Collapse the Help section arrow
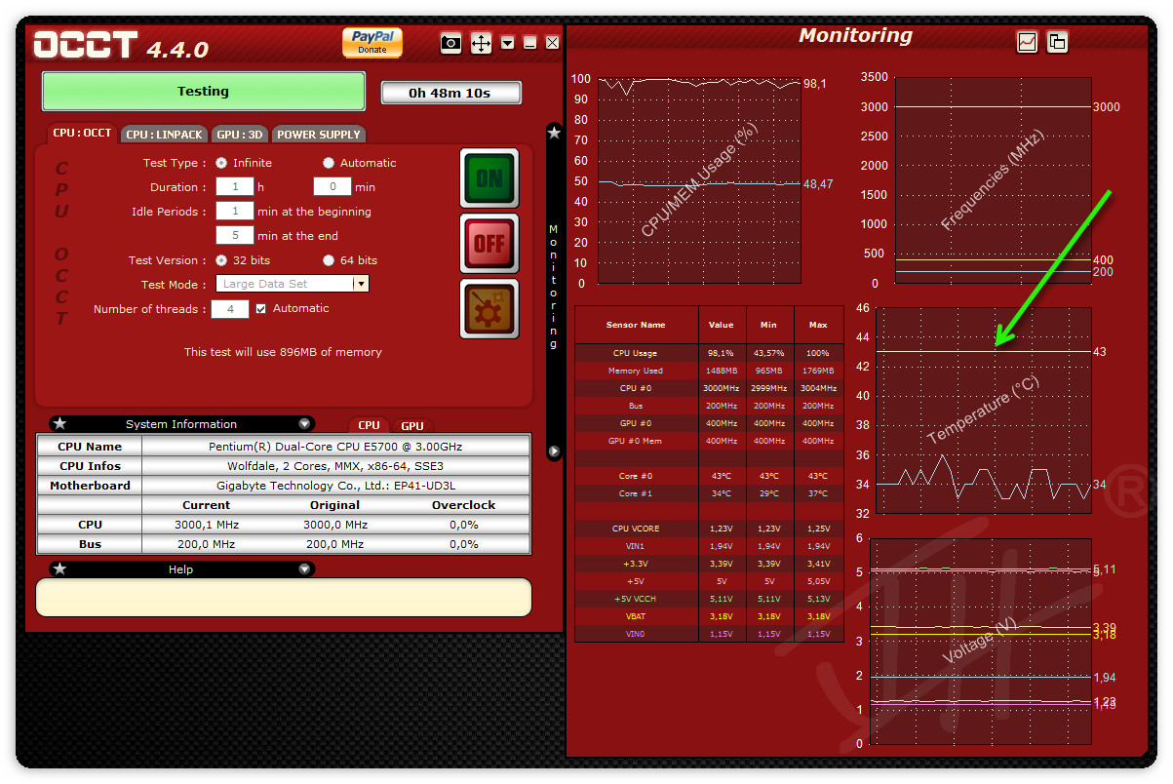The width and height of the screenshot is (1173, 784). [304, 569]
